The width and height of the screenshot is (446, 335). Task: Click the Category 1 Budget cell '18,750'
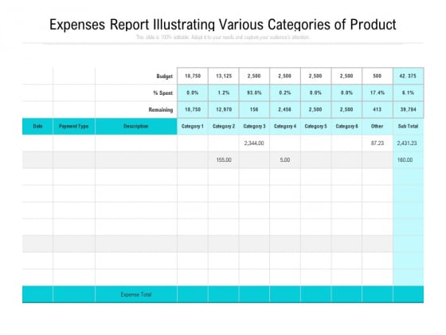click(x=193, y=76)
